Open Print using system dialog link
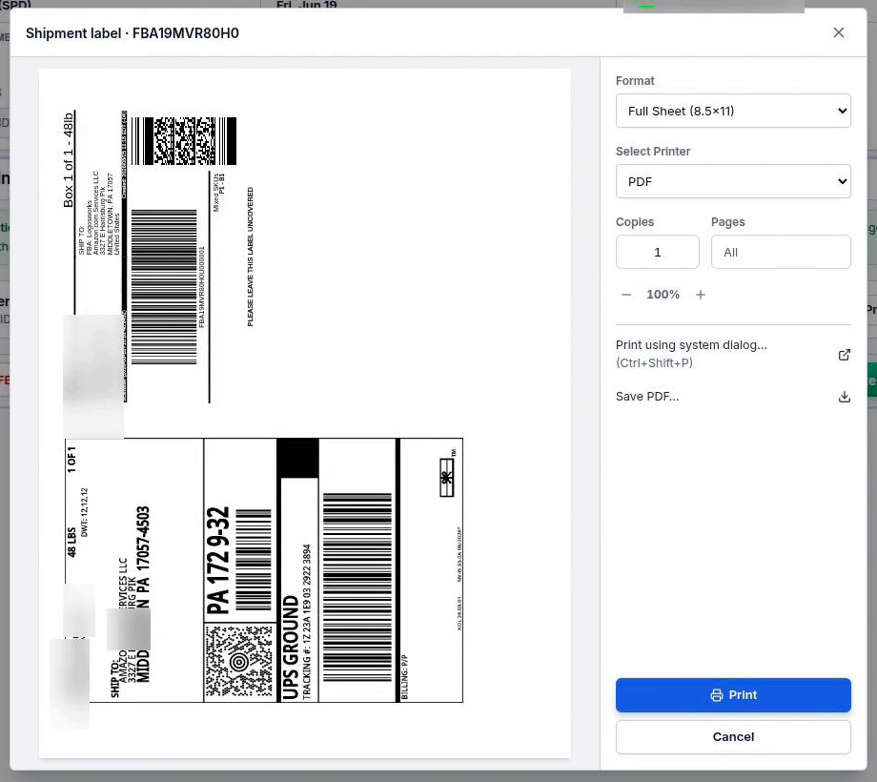The width and height of the screenshot is (877, 782). coord(691,354)
